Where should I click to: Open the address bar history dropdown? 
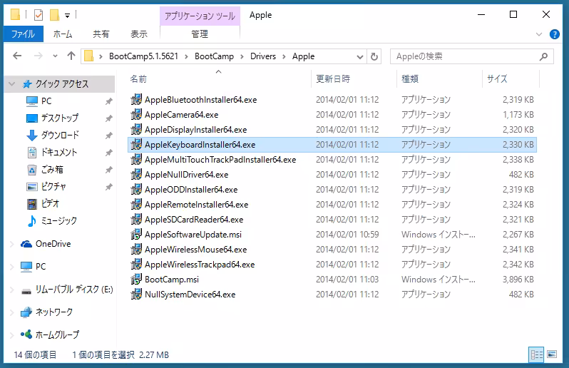[359, 56]
